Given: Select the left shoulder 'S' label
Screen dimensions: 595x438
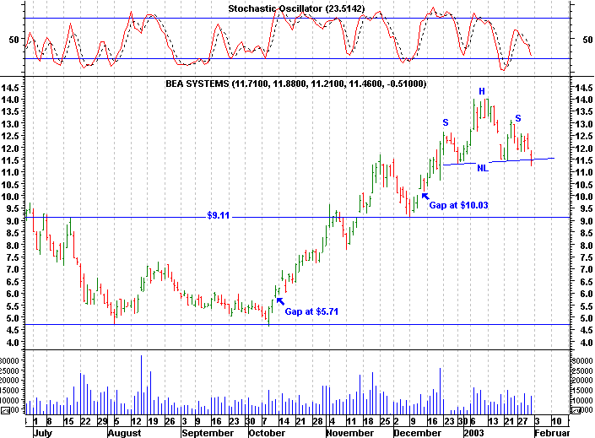Looking at the screenshot, I should tap(446, 122).
